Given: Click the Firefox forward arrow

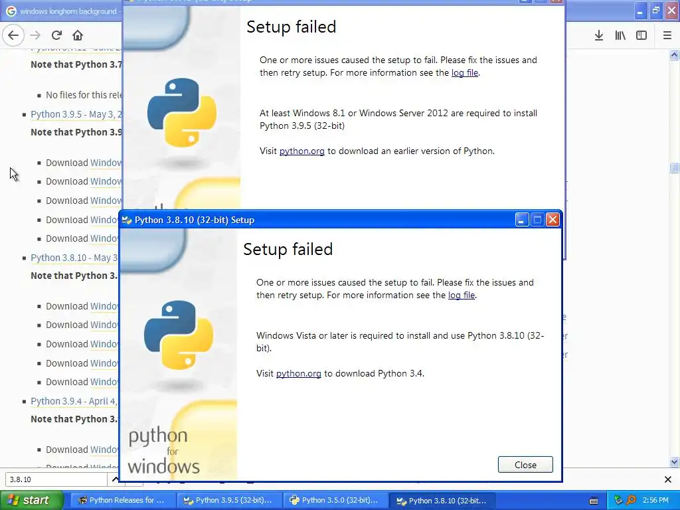Looking at the screenshot, I should (x=35, y=35).
